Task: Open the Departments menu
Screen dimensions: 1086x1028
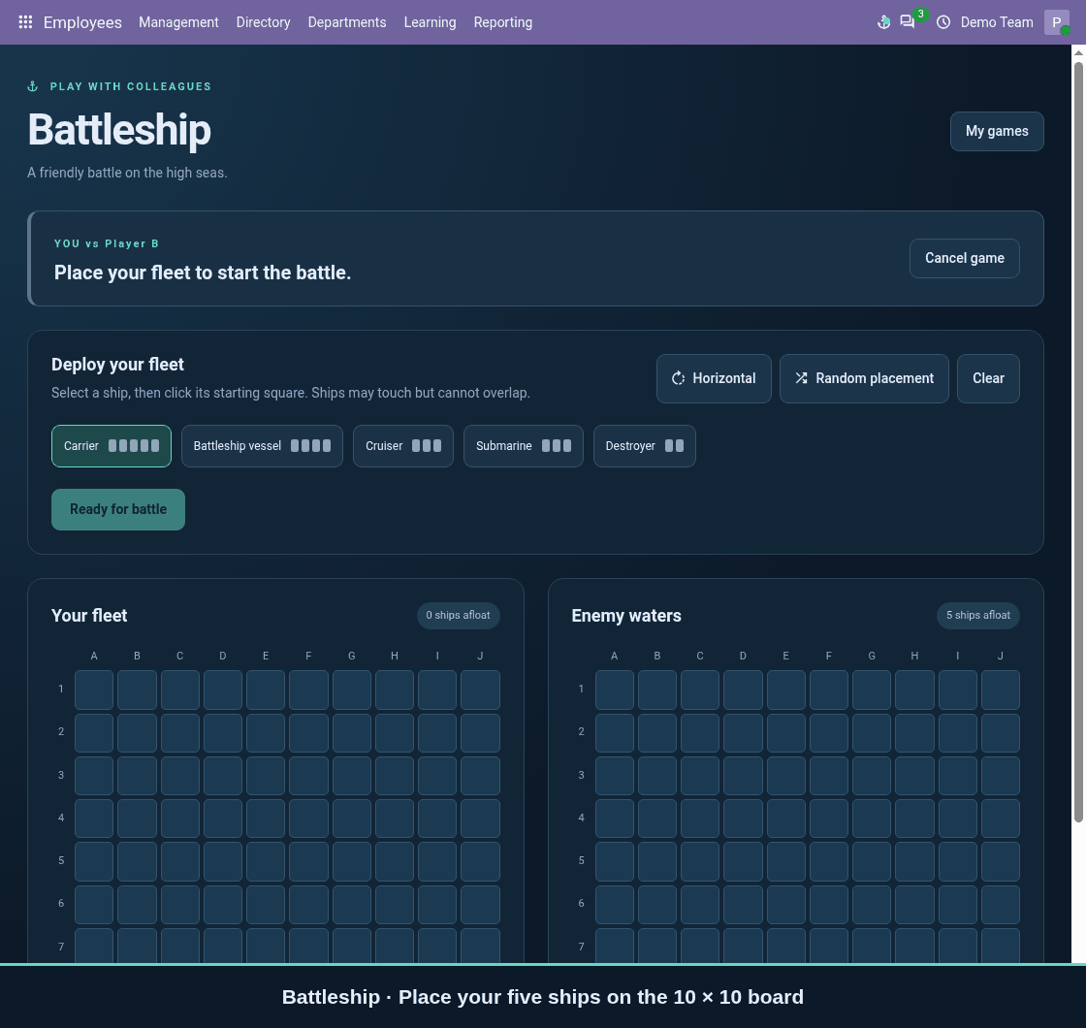Action: 347,22
